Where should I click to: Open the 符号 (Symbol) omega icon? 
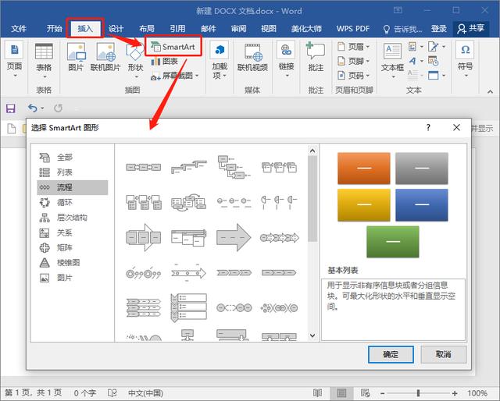point(466,51)
